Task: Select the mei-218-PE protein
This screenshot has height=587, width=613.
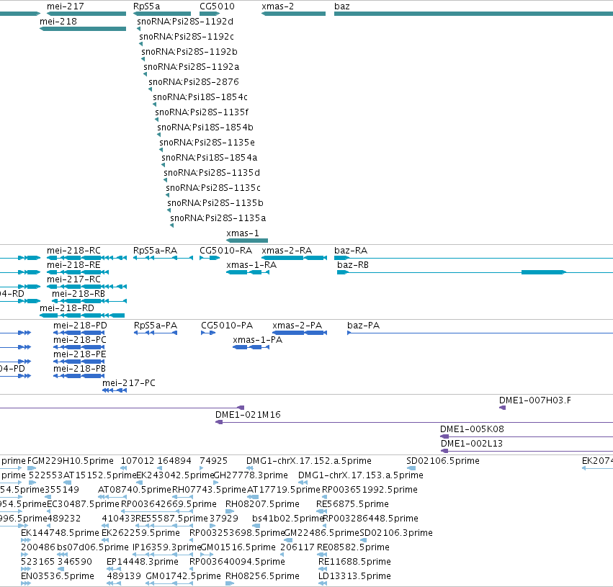Action: pyautogui.click(x=79, y=362)
